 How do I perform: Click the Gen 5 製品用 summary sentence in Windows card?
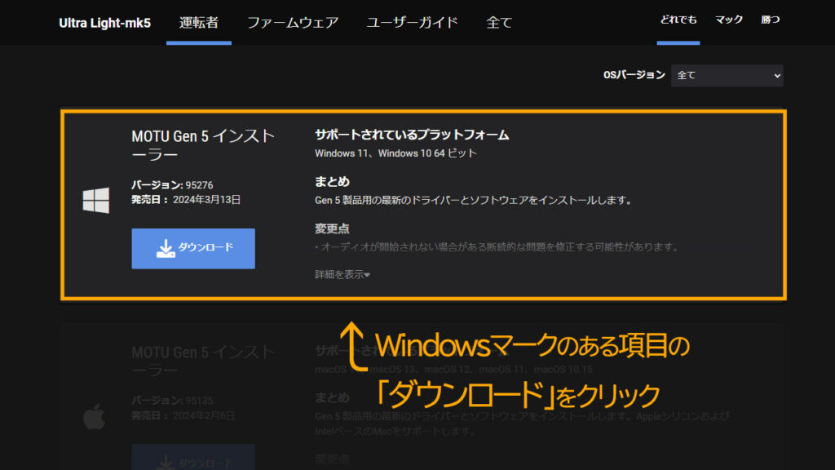474,201
